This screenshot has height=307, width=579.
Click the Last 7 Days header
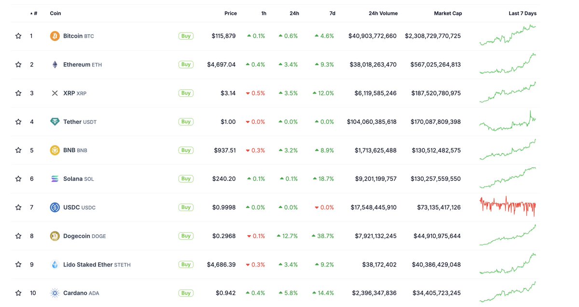(x=523, y=13)
